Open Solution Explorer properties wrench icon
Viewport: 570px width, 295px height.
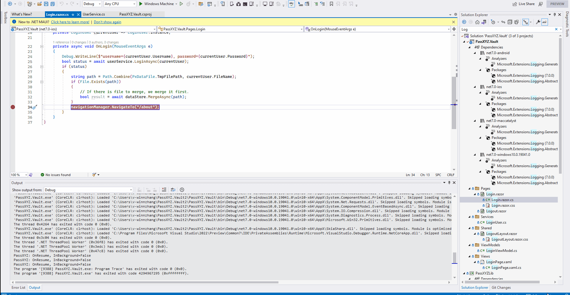tap(538, 22)
